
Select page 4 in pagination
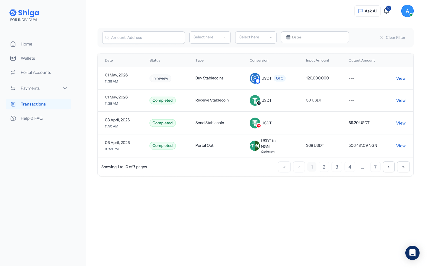350,167
